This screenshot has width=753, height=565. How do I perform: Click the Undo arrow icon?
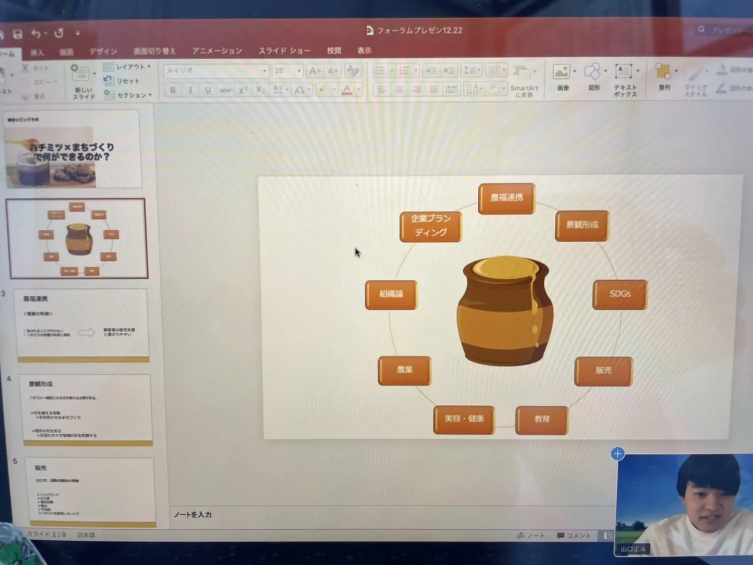tap(36, 34)
